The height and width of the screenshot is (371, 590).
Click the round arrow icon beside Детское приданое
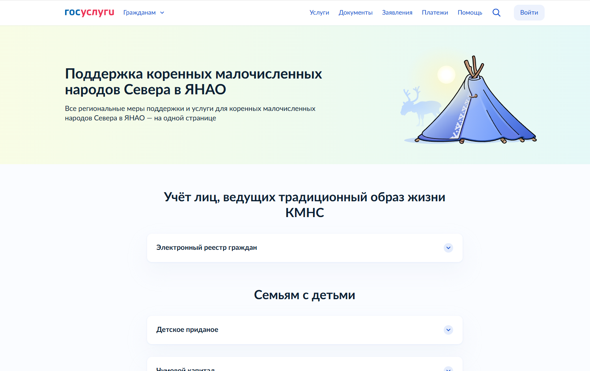tap(448, 330)
